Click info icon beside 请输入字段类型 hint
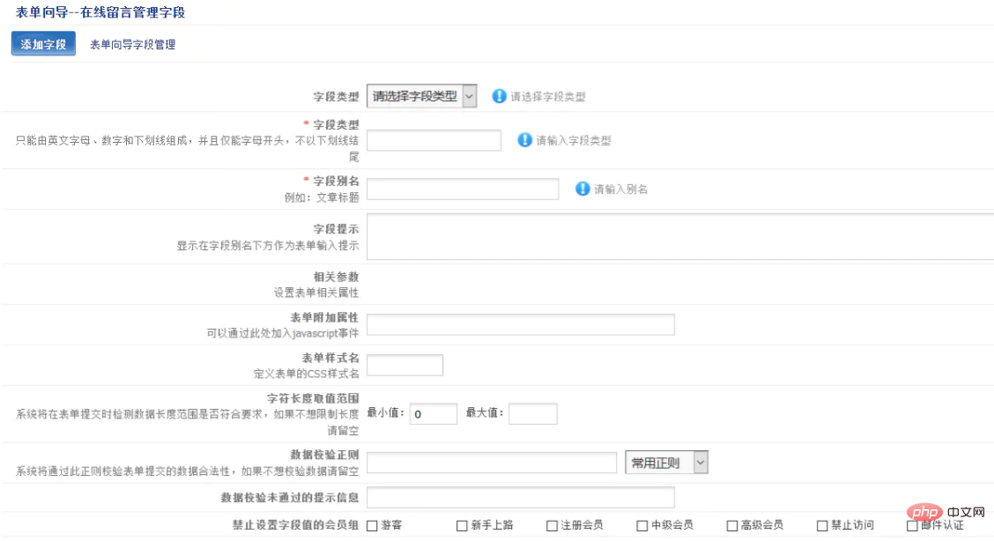This screenshot has height=541, width=994. 524,140
